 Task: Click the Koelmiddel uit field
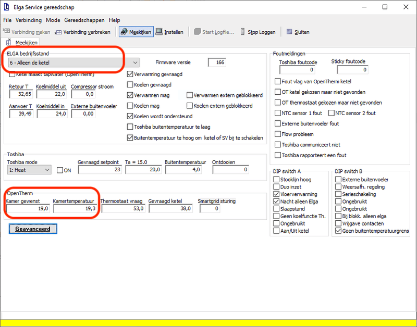coord(52,94)
